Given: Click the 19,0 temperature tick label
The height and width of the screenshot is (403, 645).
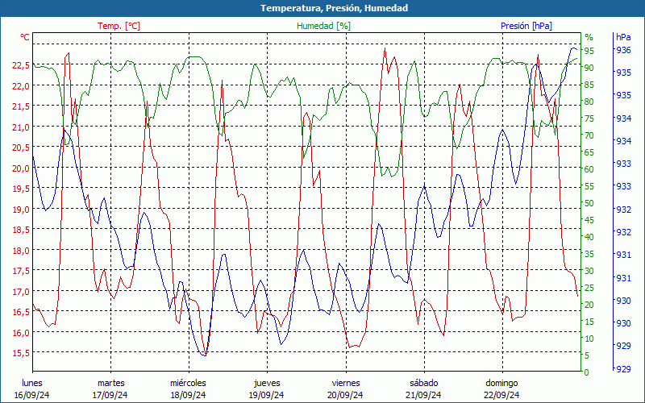Looking at the screenshot, I should (21, 210).
